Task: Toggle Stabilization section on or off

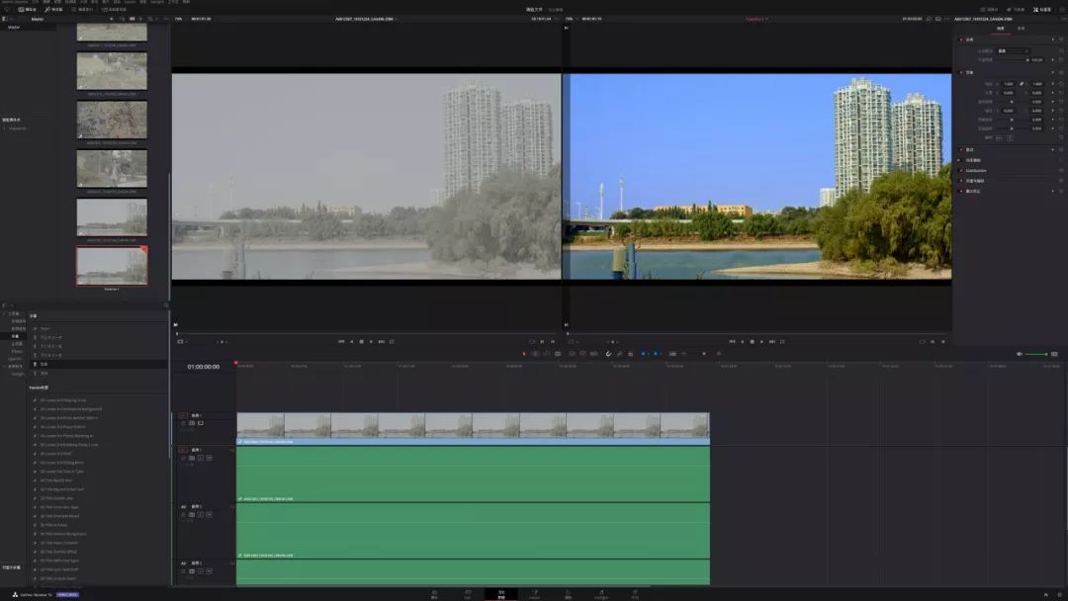Action: tap(961, 170)
